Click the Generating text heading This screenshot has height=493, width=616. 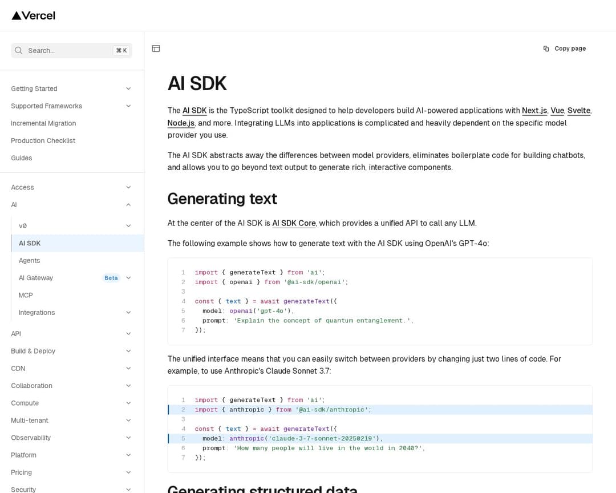pyautogui.click(x=222, y=199)
